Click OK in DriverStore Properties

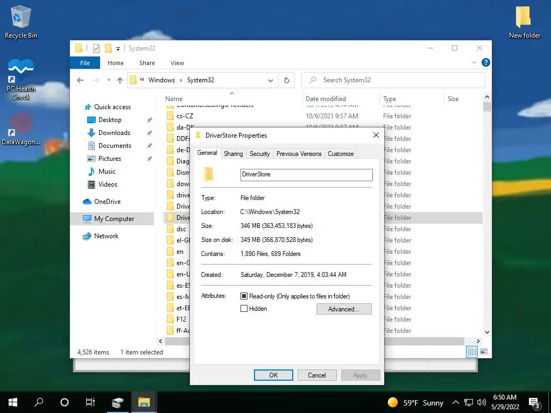(273, 375)
